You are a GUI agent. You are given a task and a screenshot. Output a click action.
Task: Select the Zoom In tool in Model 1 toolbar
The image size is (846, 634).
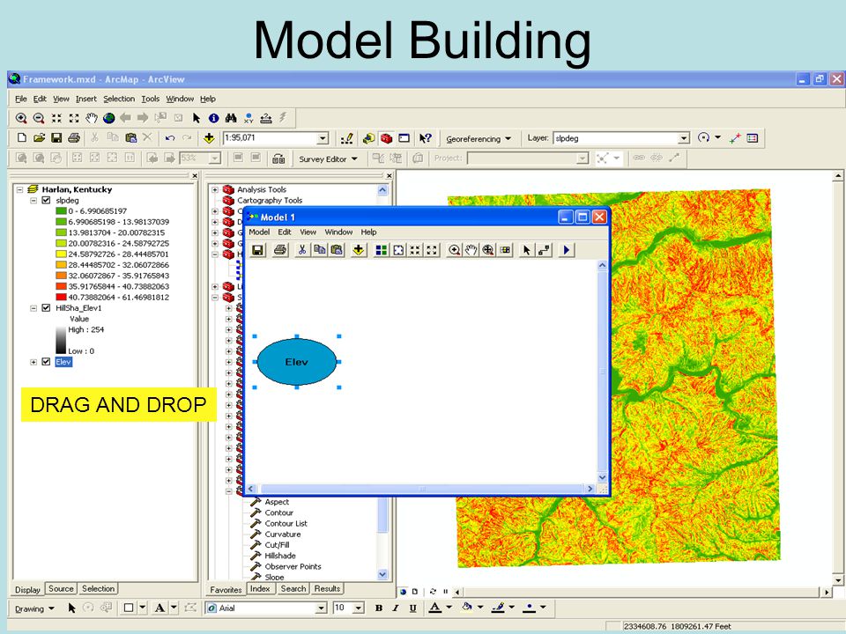(455, 250)
